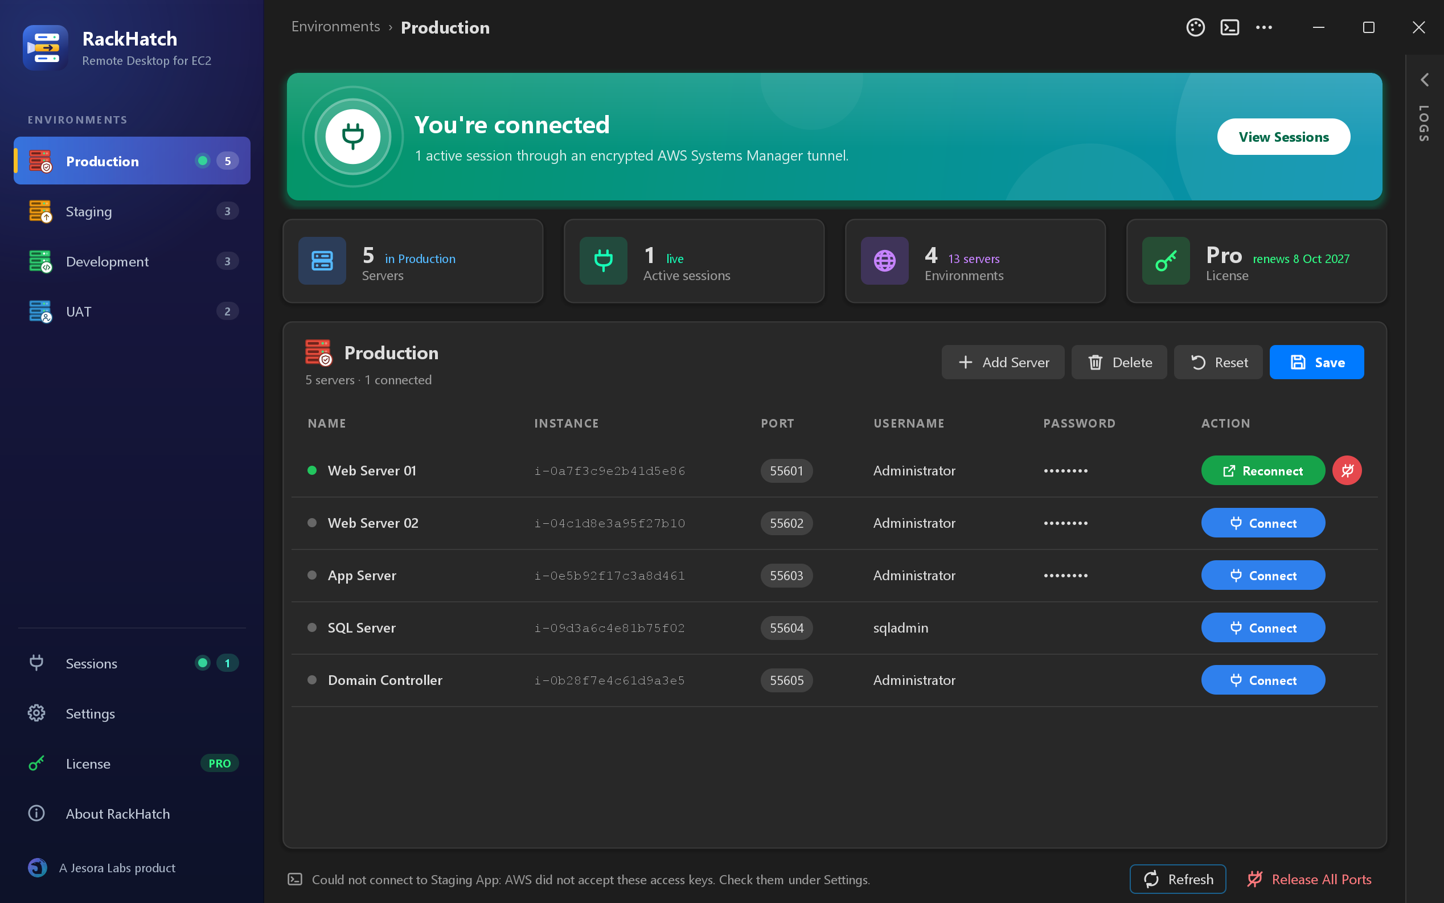Click the red disconnect icon for Web Server 01
1444x903 pixels.
point(1347,471)
